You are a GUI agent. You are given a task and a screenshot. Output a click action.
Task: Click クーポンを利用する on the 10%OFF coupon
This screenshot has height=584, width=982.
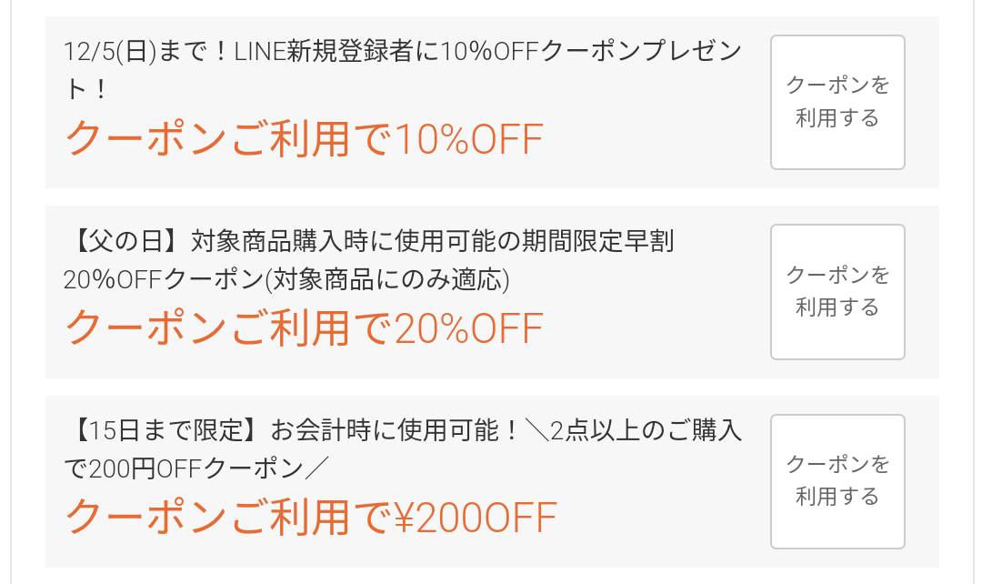coord(837,102)
